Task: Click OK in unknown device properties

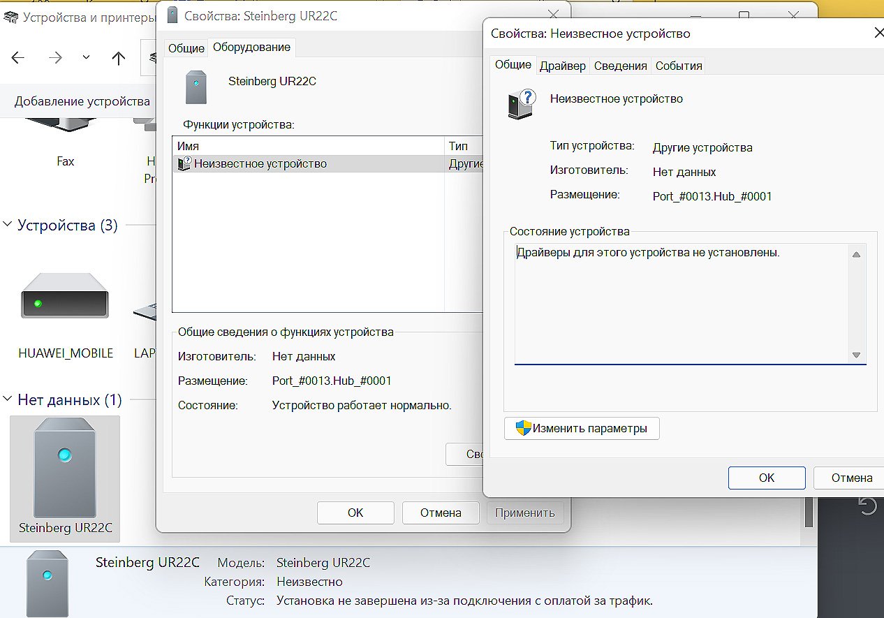Action: [767, 478]
